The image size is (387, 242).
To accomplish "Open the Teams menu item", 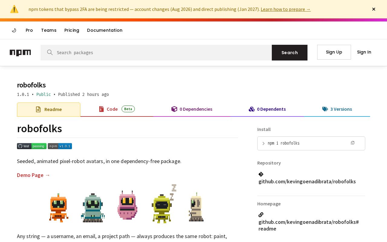I will point(49,30).
